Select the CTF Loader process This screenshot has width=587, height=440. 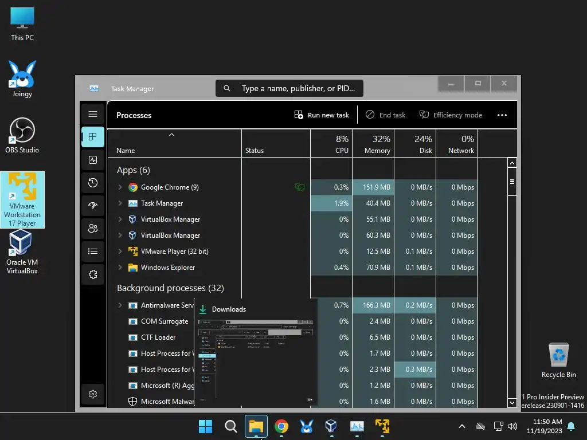(158, 337)
